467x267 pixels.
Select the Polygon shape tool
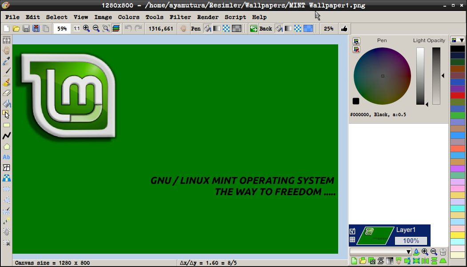pyautogui.click(x=6, y=146)
